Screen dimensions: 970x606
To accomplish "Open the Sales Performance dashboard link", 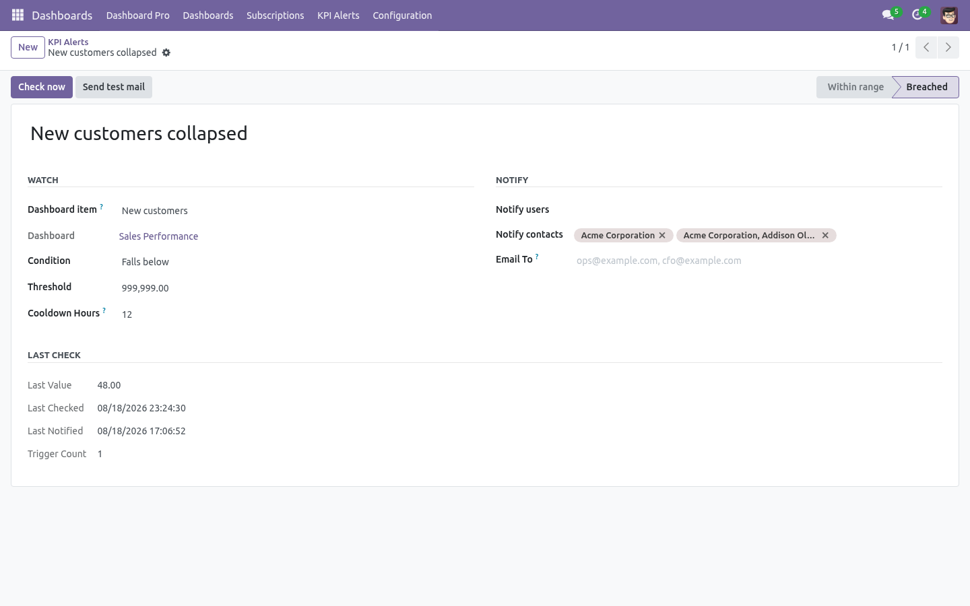I will [x=158, y=236].
